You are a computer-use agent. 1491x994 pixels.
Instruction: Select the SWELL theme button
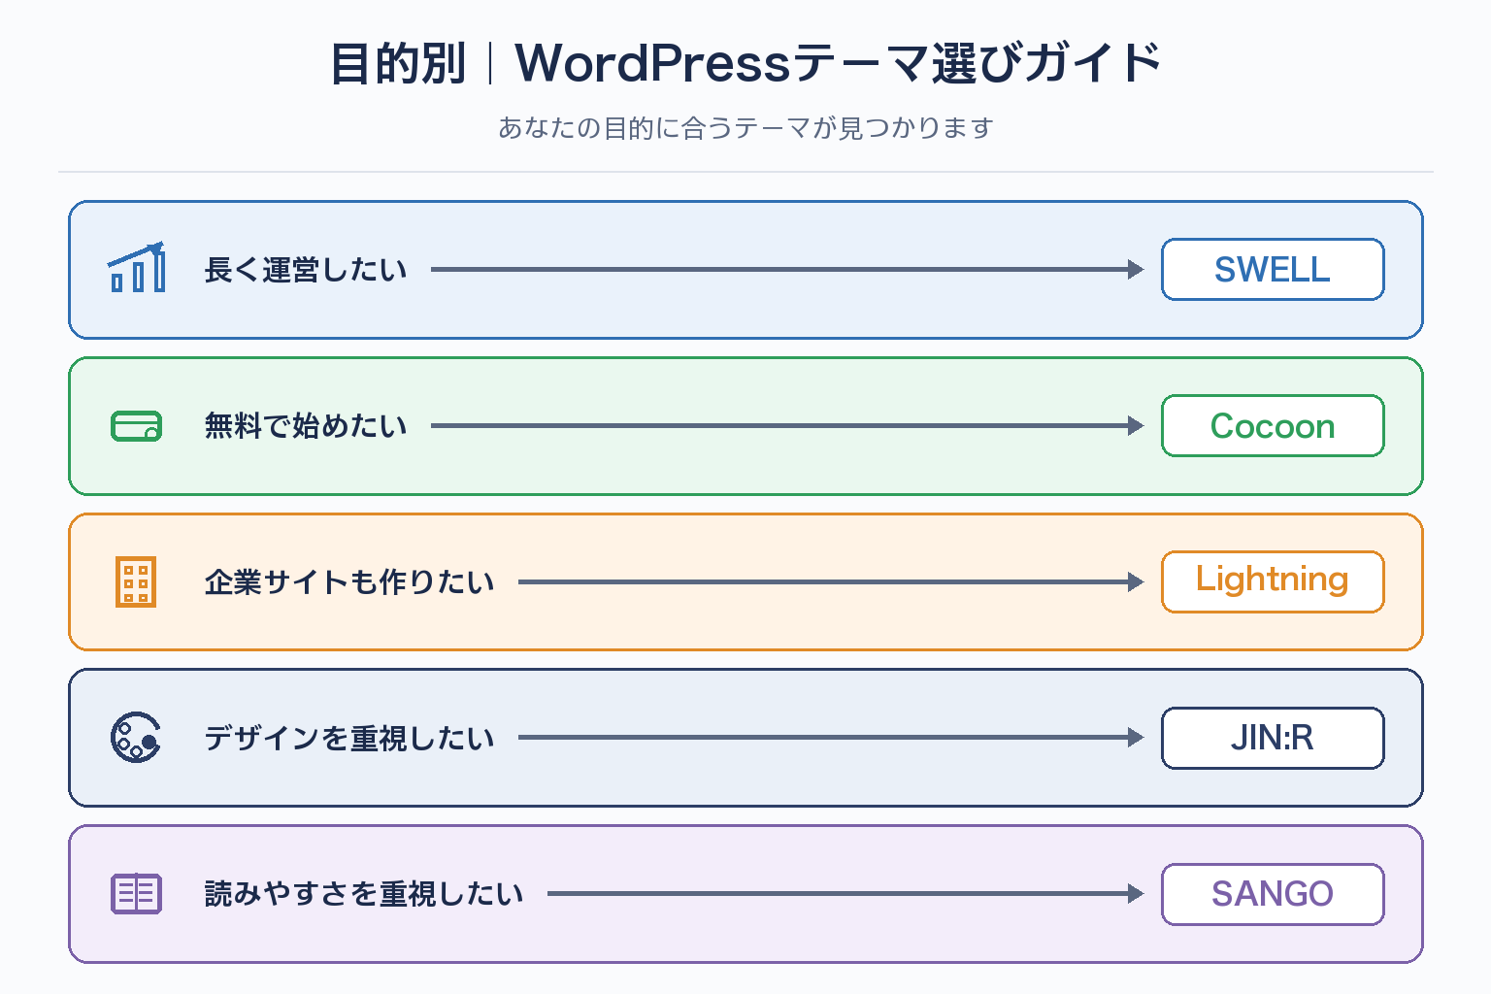(1273, 270)
